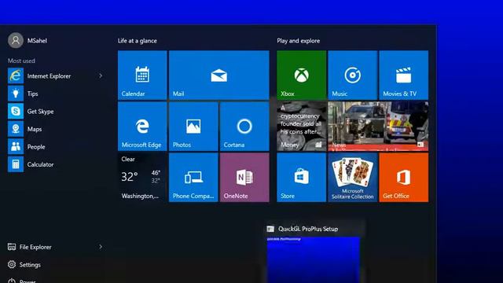Click the Play and explore heading

click(299, 41)
